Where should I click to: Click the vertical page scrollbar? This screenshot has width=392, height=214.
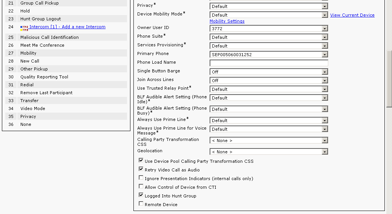(x=389, y=79)
